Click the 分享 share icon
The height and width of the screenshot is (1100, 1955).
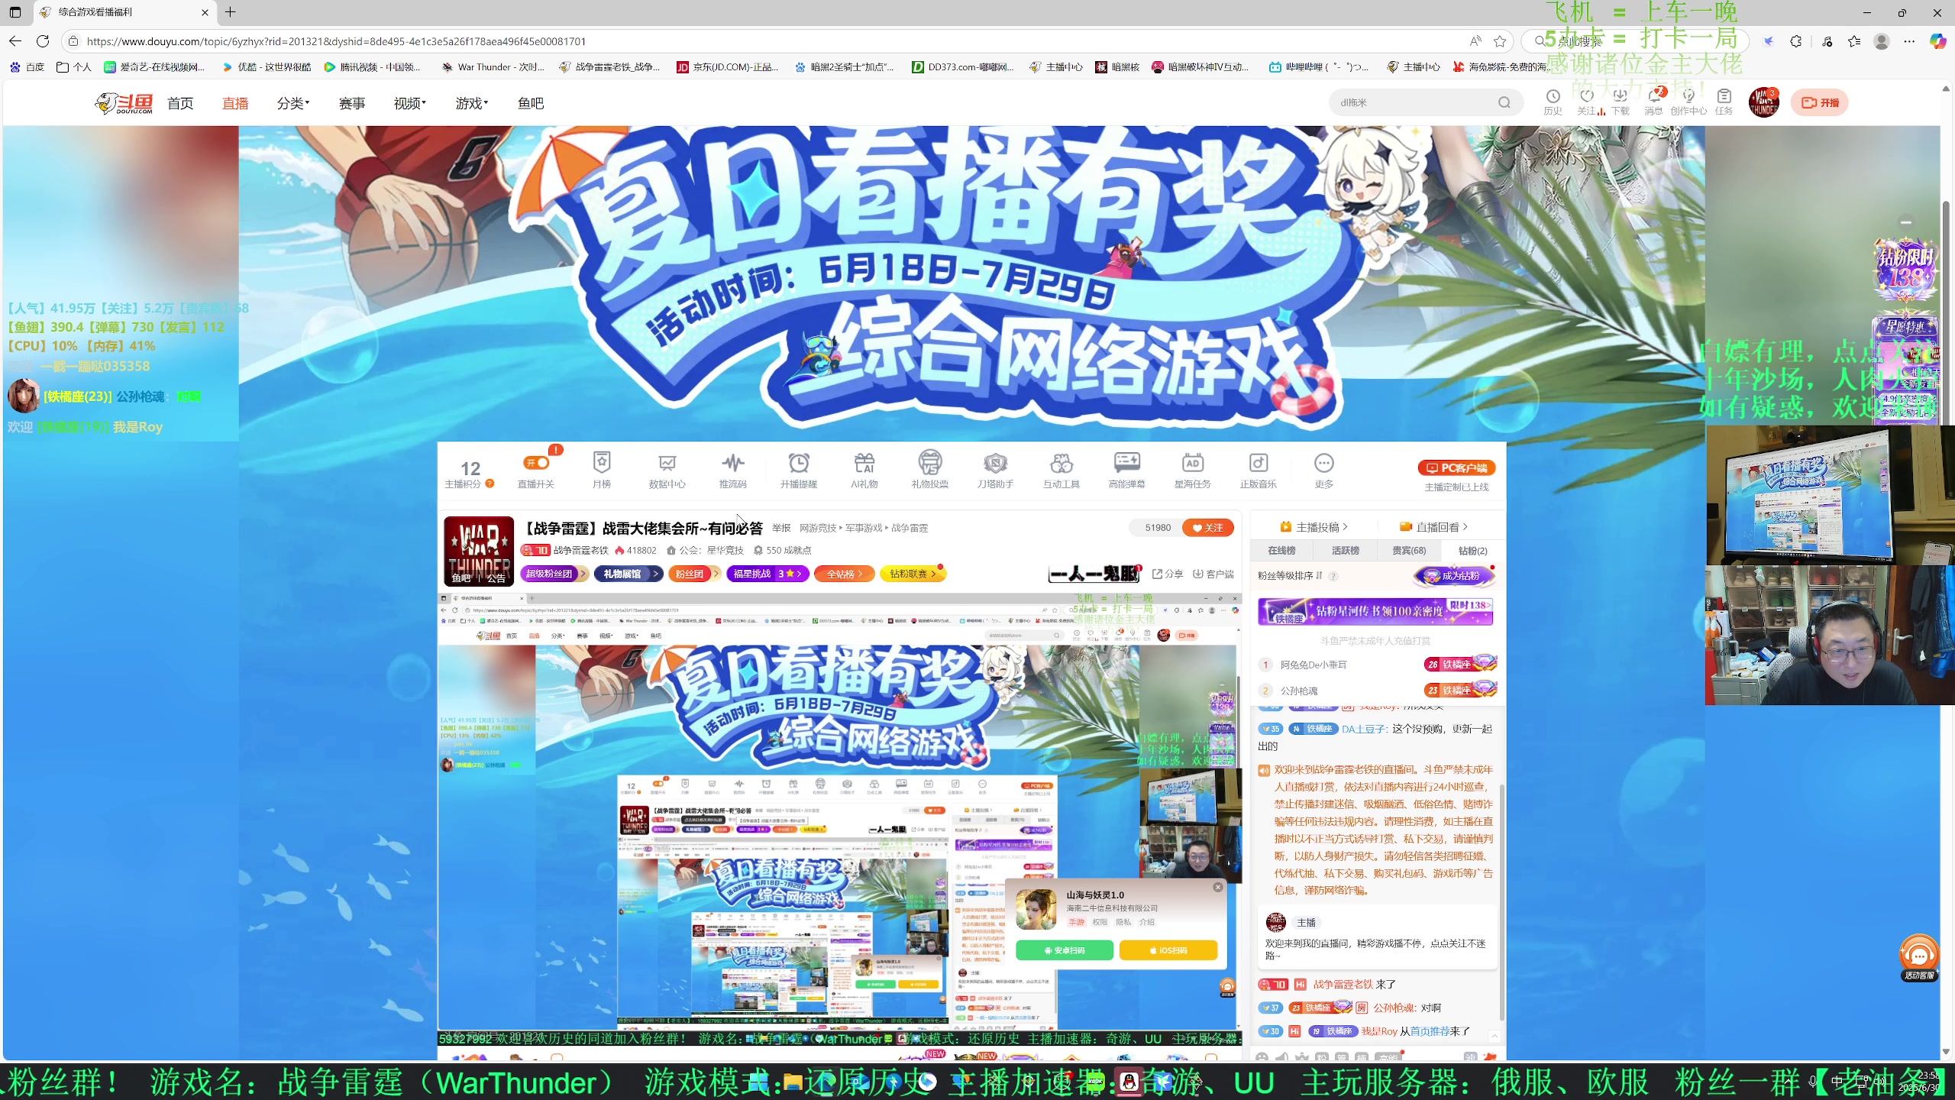point(1168,574)
